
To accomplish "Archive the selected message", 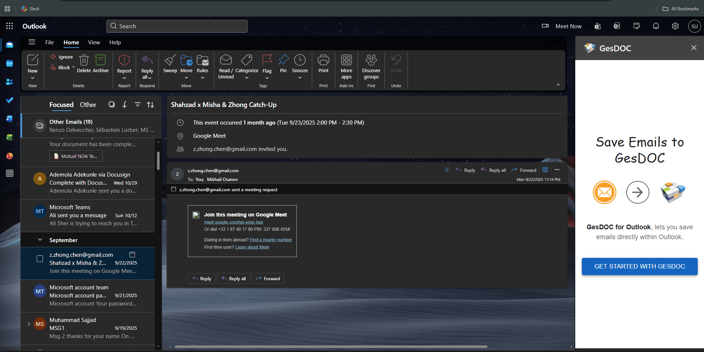I will (x=101, y=63).
